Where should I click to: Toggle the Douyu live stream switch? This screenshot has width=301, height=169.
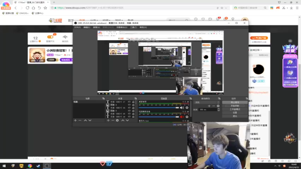(50, 37)
